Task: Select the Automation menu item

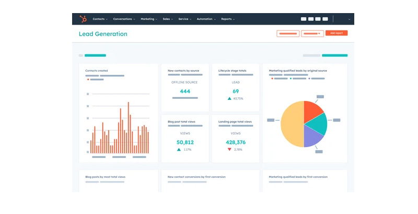Action: (206, 19)
